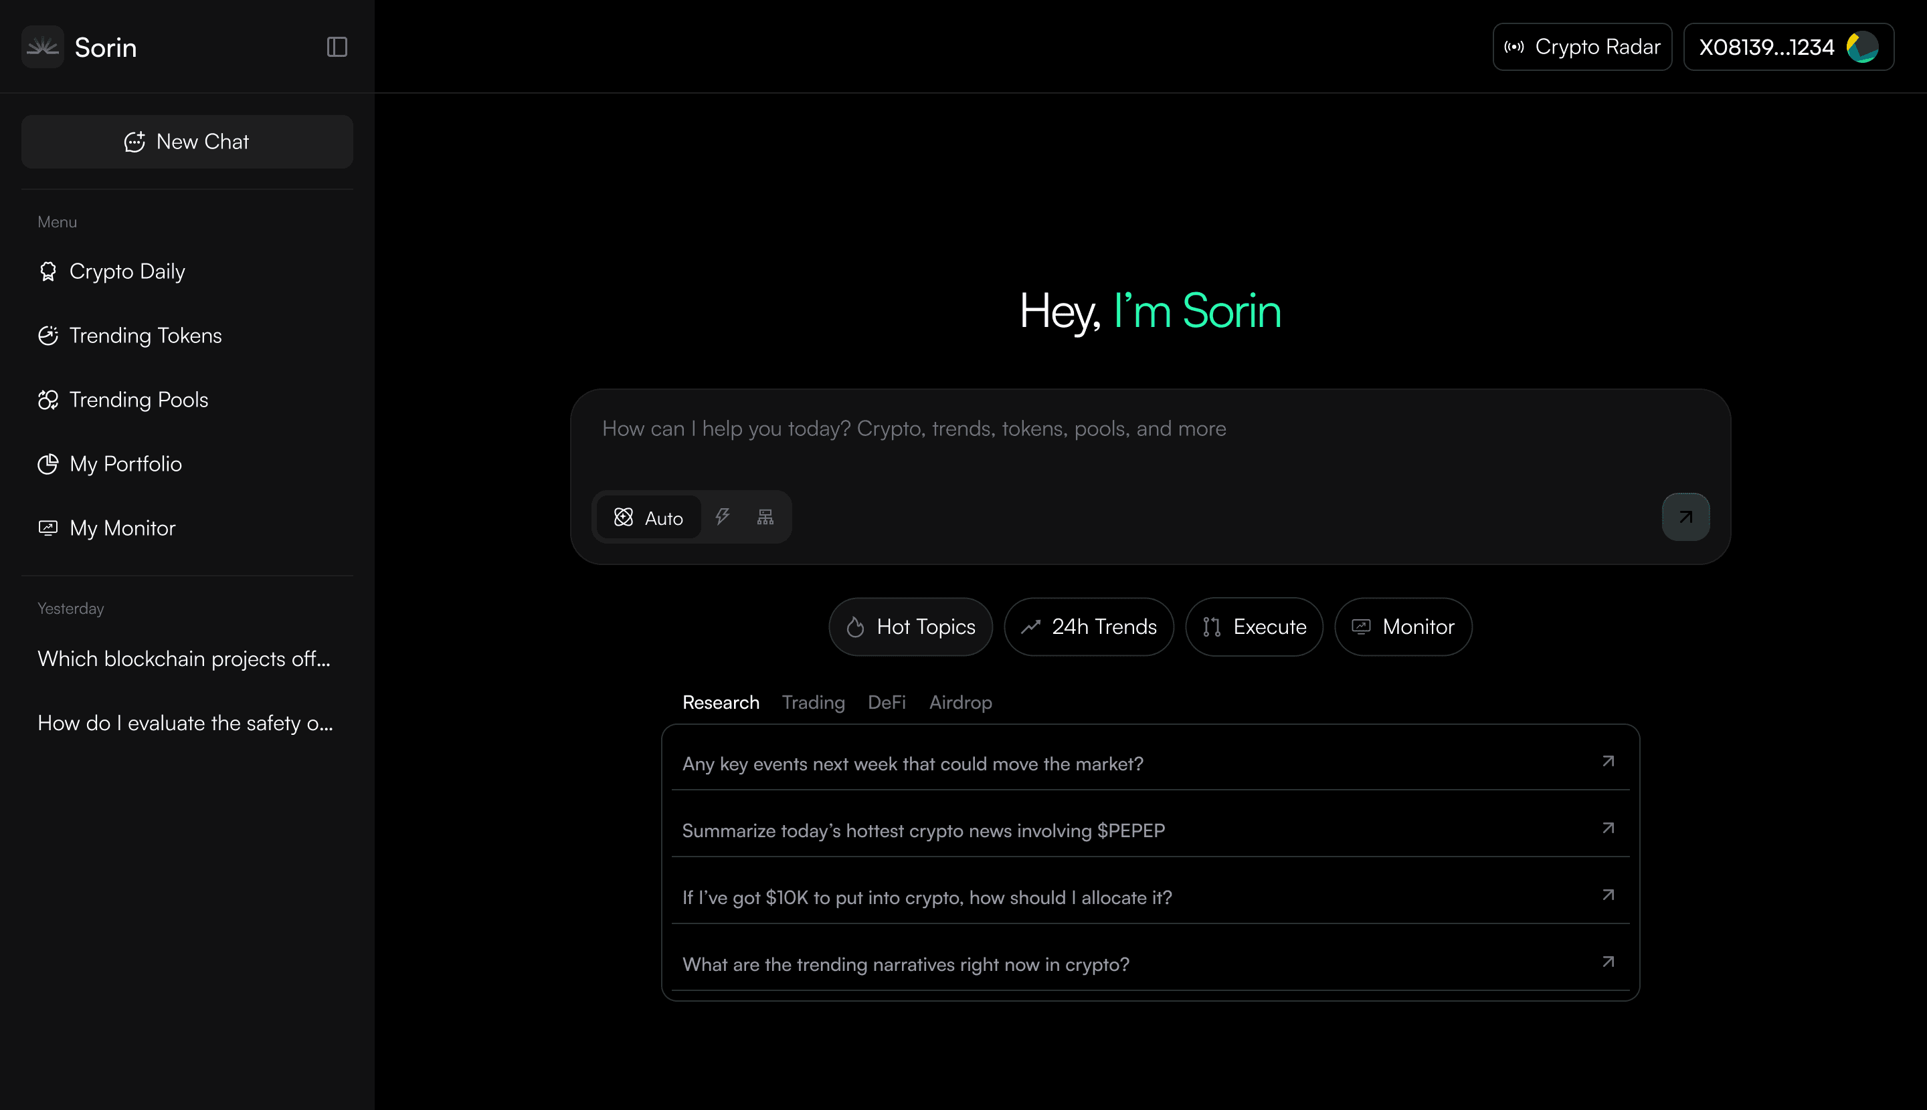Open My Portfolio
The height and width of the screenshot is (1110, 1927).
click(125, 463)
